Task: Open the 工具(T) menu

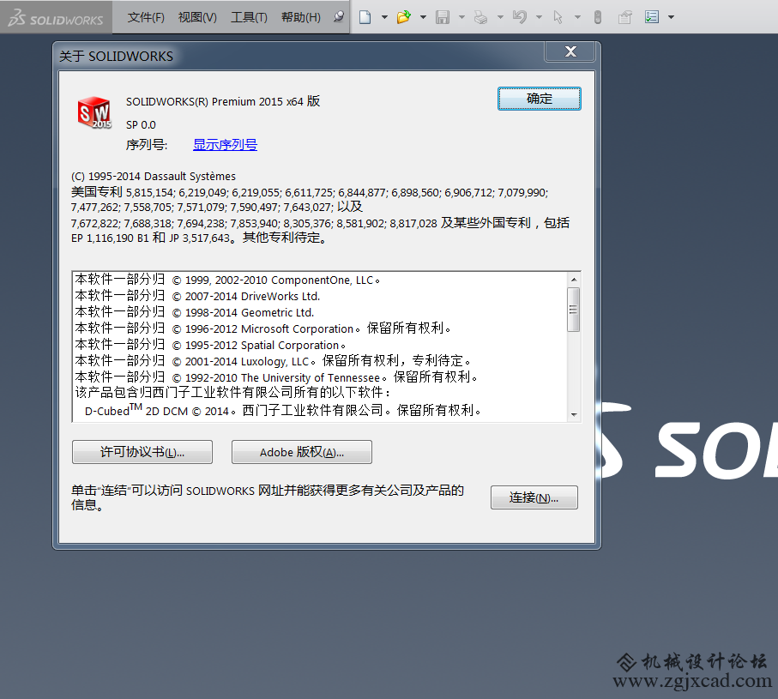Action: click(249, 17)
